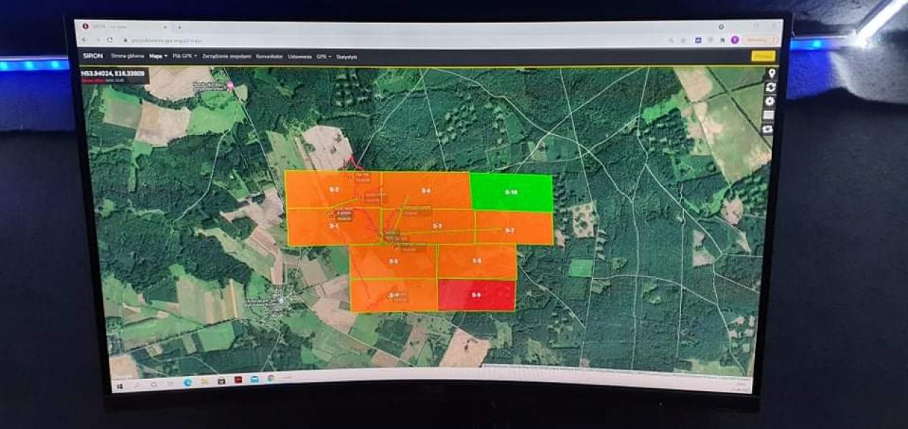Click the yellow button in navbar
This screenshot has height=429, width=908.
pyautogui.click(x=763, y=56)
